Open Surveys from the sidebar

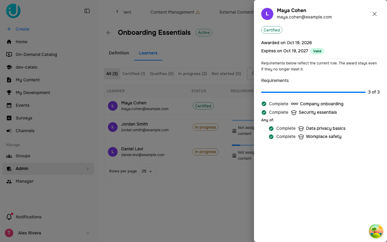pyautogui.click(x=48, y=118)
